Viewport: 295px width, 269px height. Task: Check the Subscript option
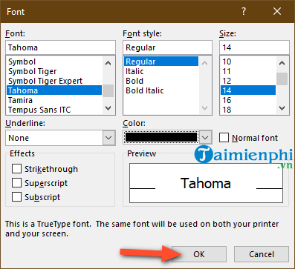pos(16,197)
